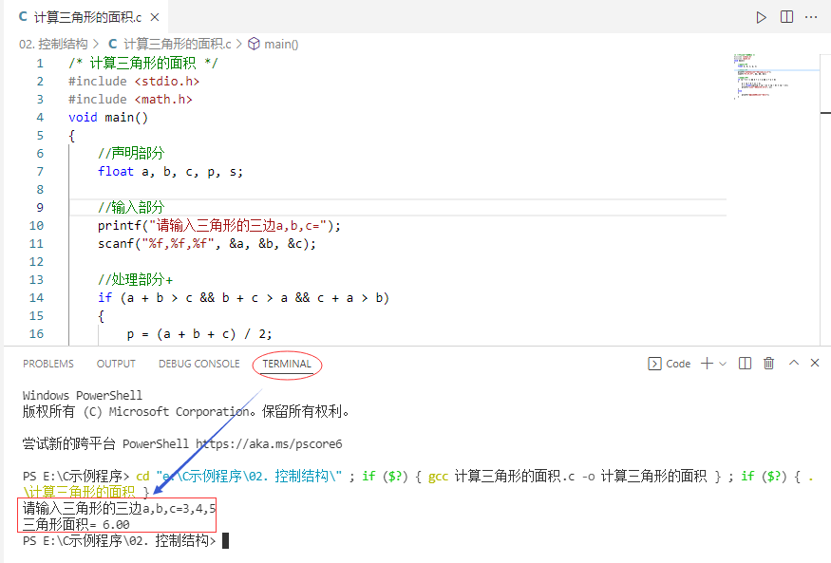The width and height of the screenshot is (831, 563).
Task: Split the editor to the right
Action: coord(786,17)
